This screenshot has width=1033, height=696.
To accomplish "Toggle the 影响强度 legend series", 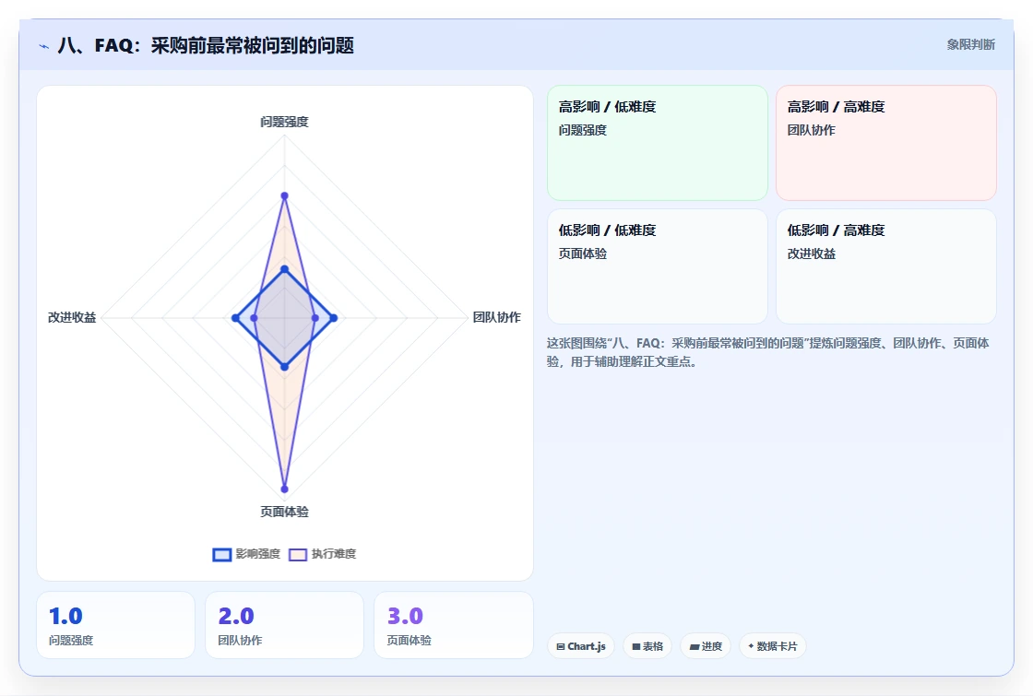I will pos(246,554).
